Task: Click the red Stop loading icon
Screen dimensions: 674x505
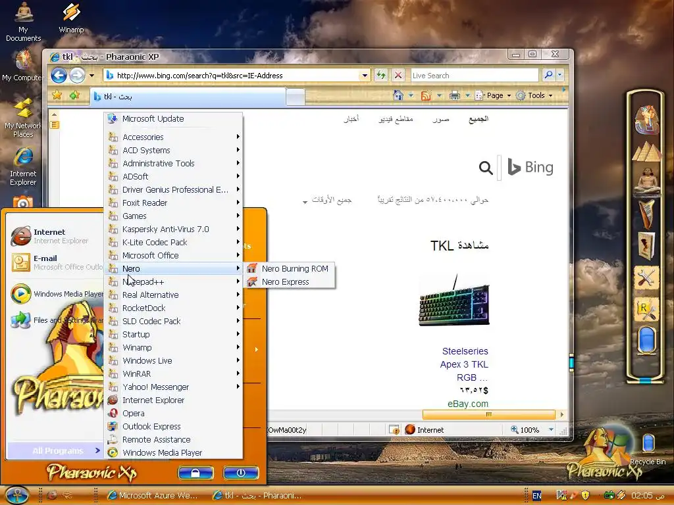Action: (398, 76)
